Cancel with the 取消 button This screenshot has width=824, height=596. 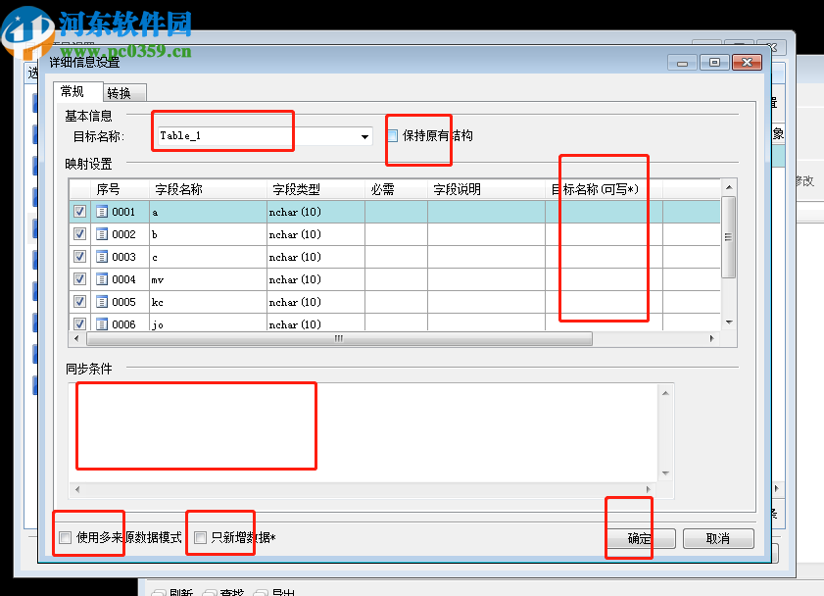[718, 539]
